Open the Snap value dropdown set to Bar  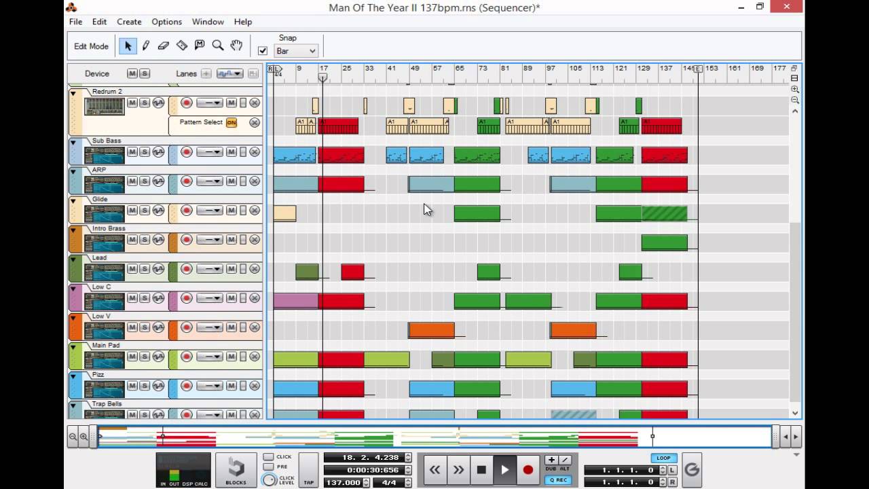[x=295, y=51]
